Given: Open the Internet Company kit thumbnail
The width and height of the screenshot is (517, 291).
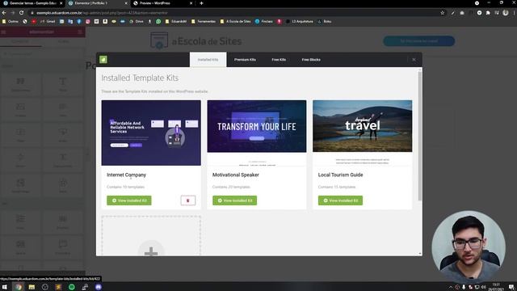Looking at the screenshot, I should 151,133.
